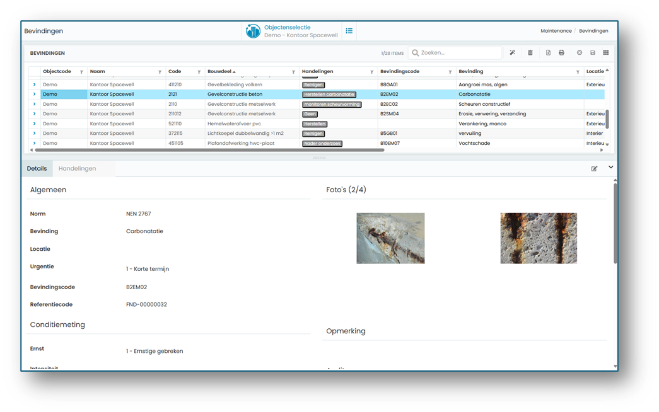Edit details with the pencil icon

pyautogui.click(x=594, y=169)
